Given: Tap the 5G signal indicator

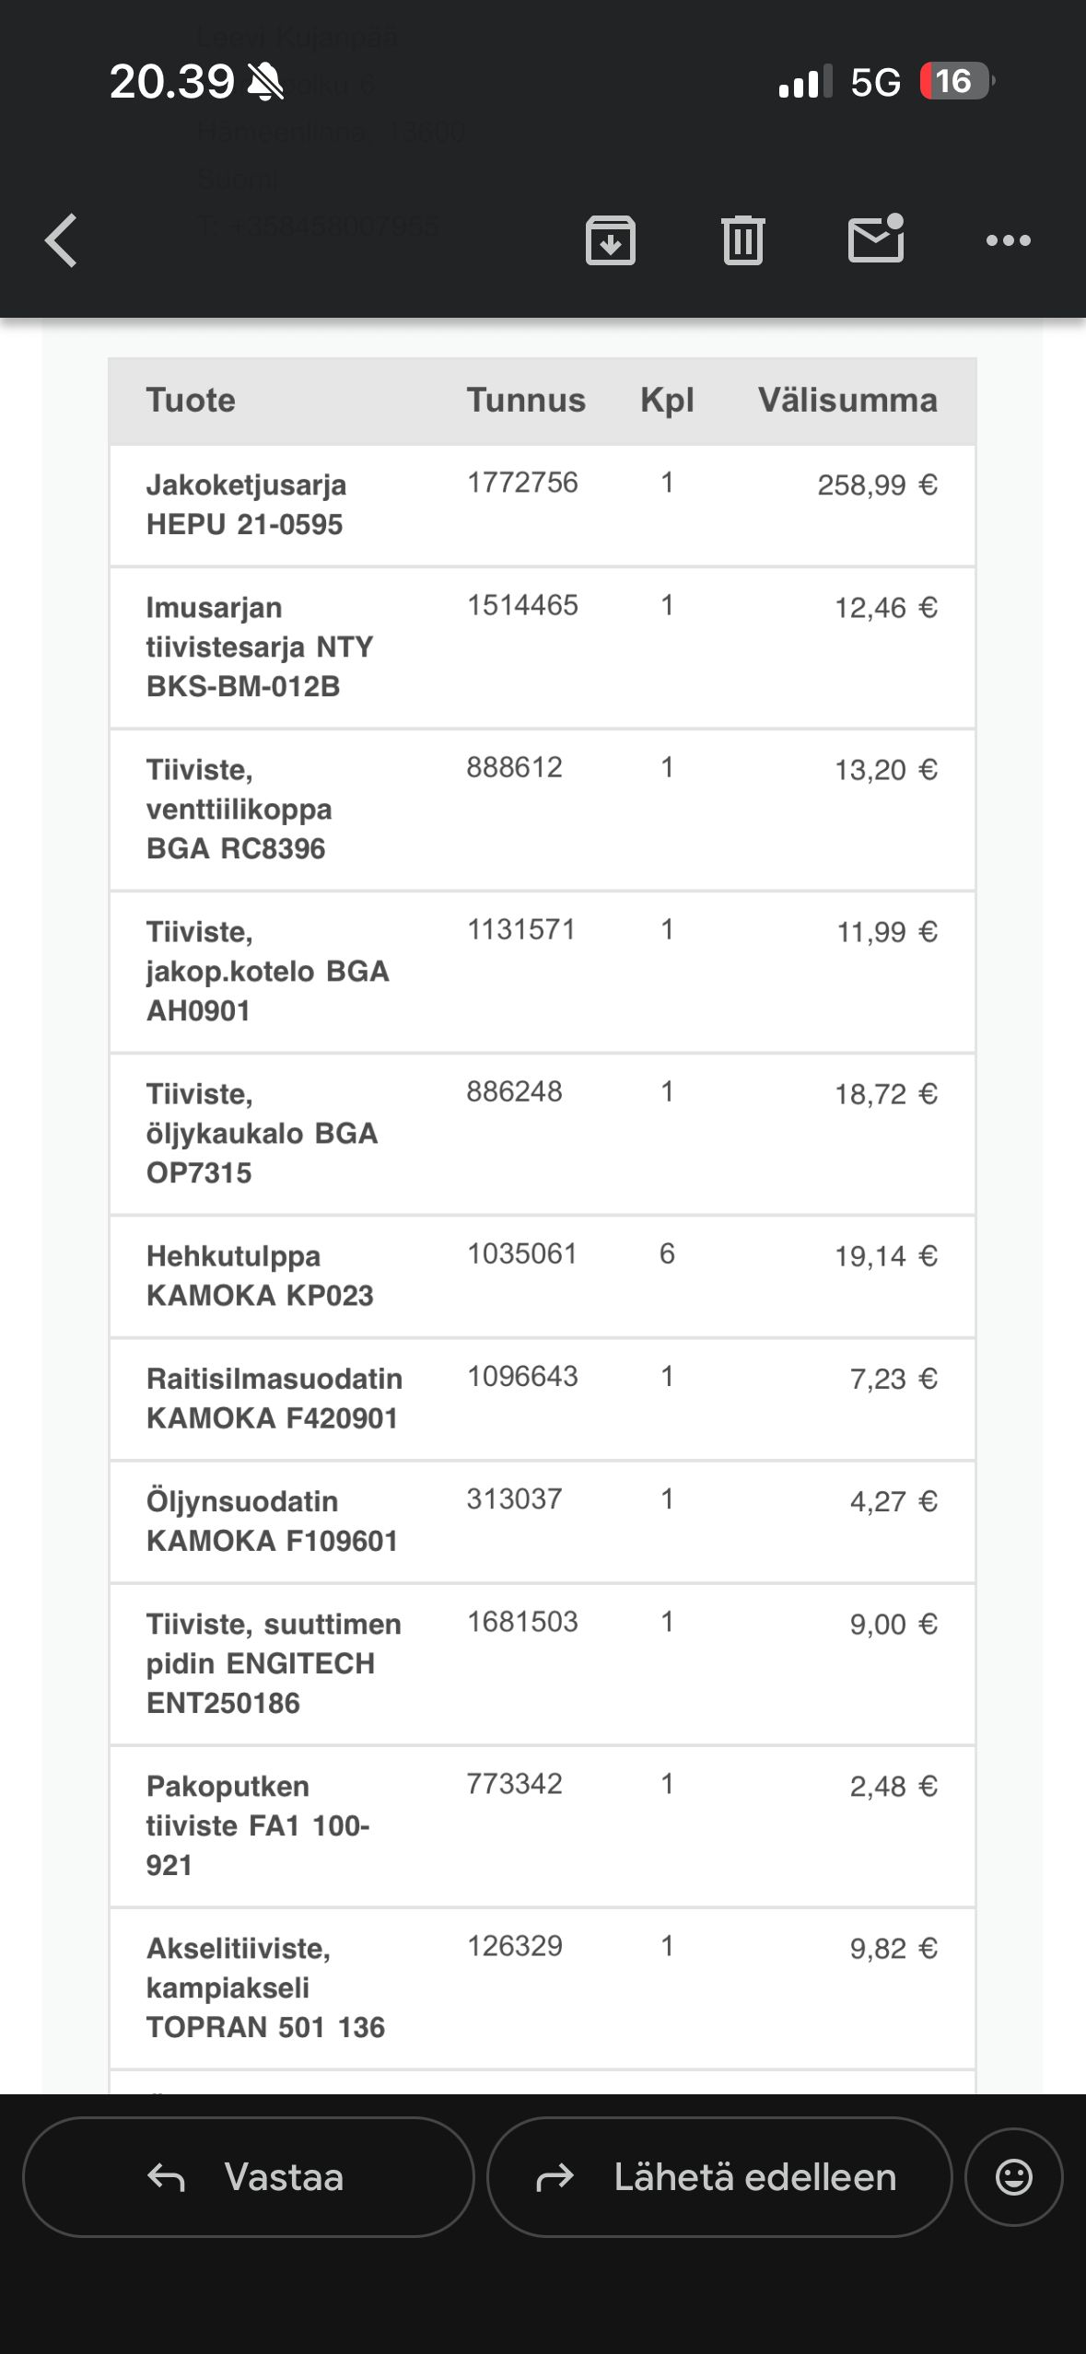Looking at the screenshot, I should click(x=875, y=82).
